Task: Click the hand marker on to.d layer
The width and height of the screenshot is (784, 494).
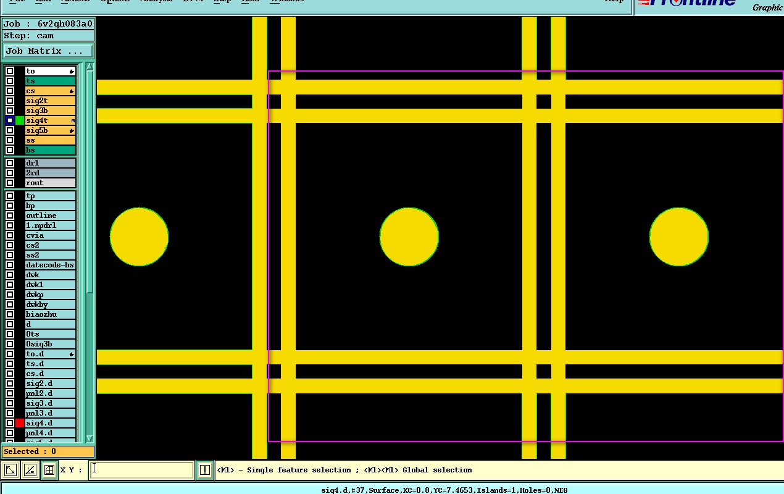Action: pos(72,354)
